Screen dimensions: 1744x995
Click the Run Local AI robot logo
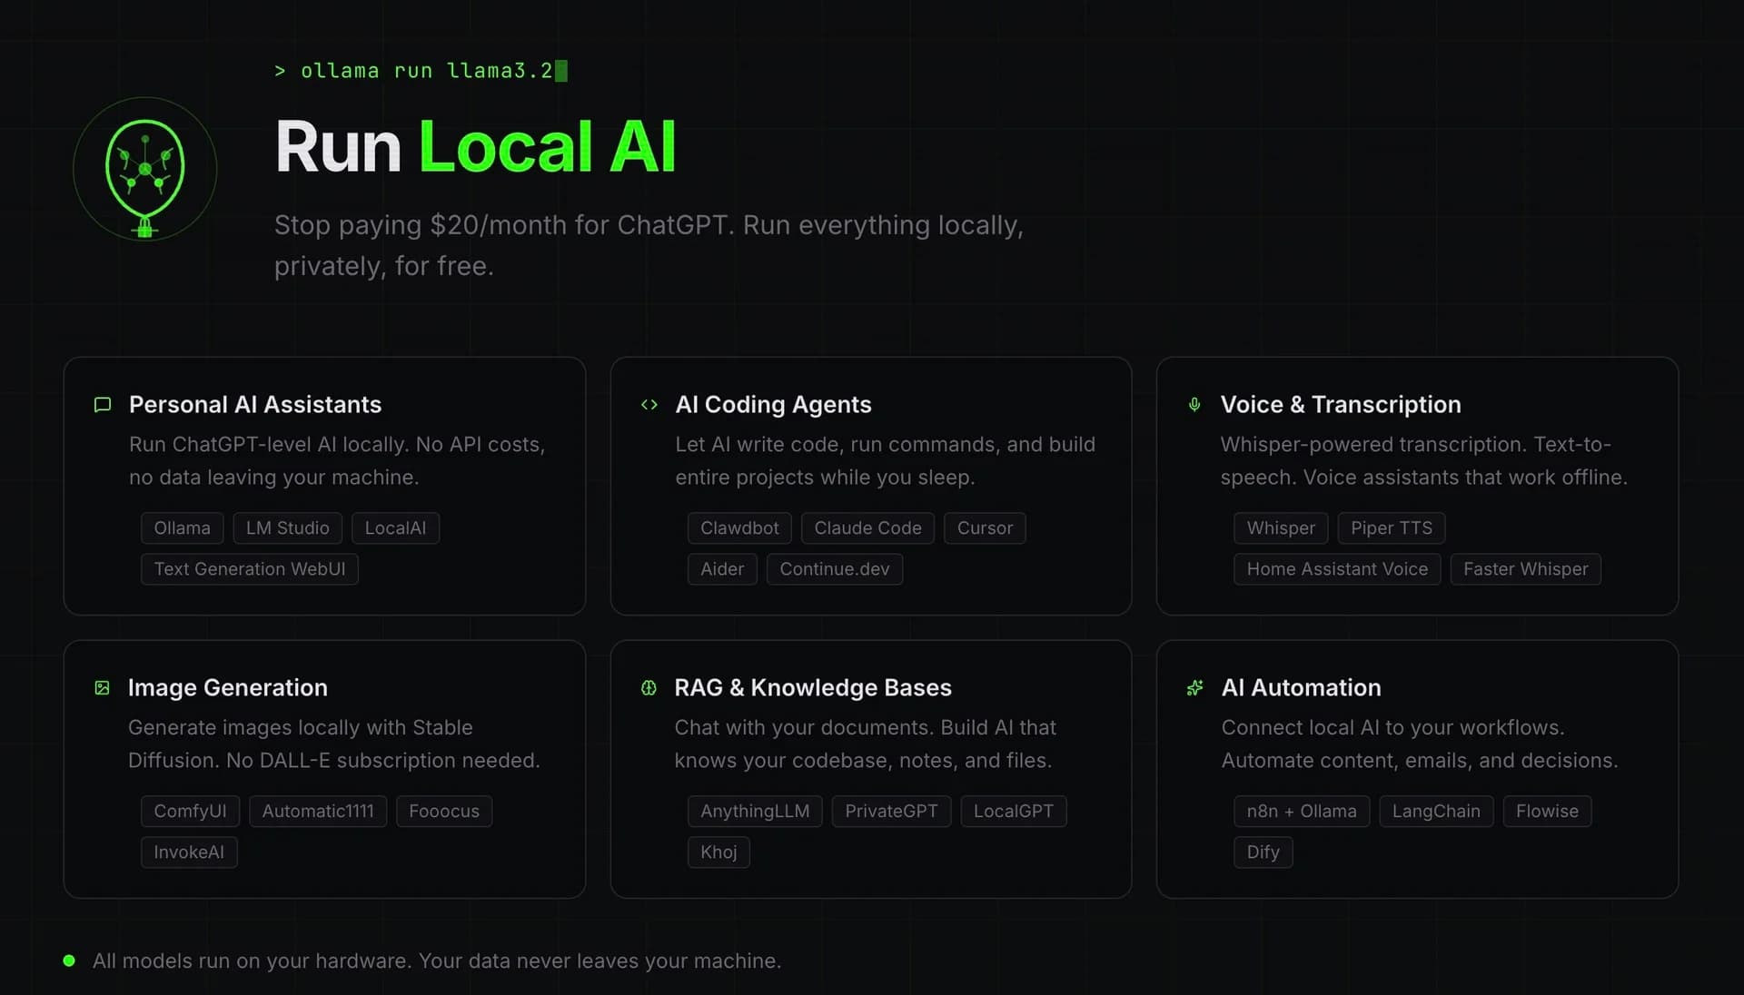pos(144,169)
